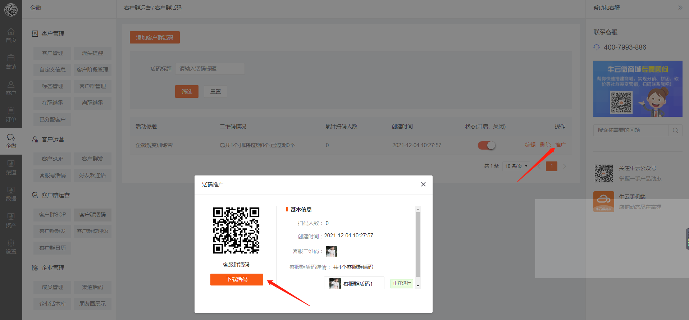Click 添加客户群活码 button
The width and height of the screenshot is (689, 320).
click(x=155, y=37)
